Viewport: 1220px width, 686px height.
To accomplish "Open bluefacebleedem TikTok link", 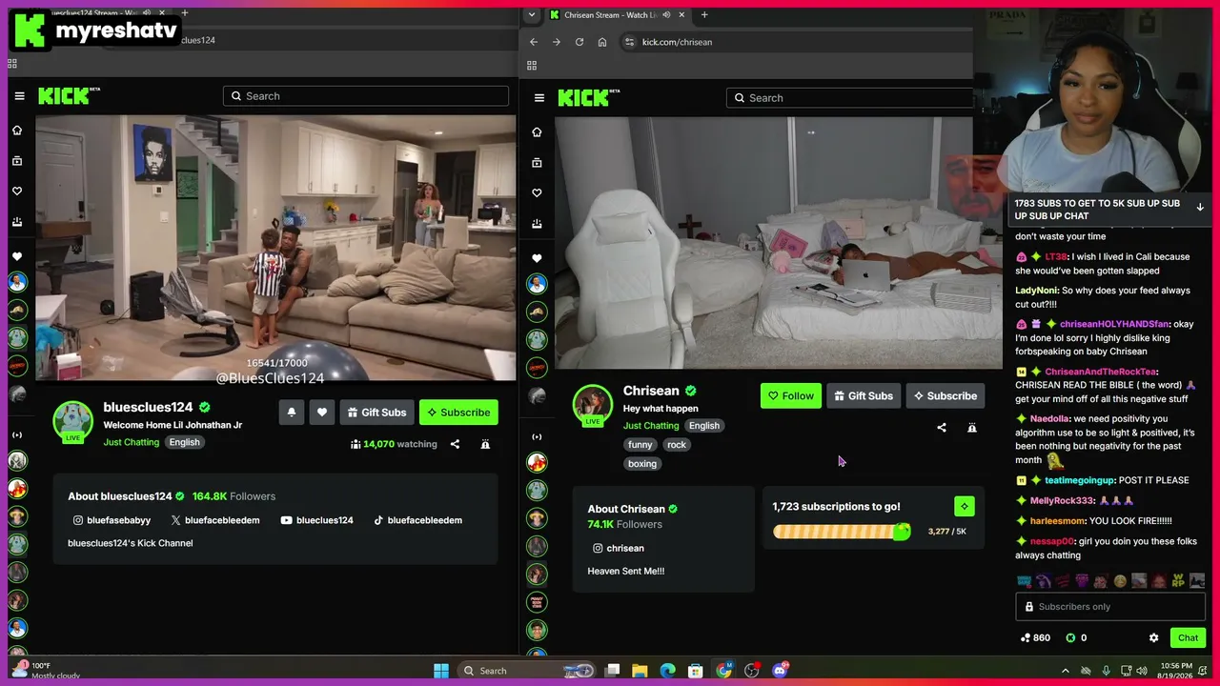I will [x=417, y=520].
